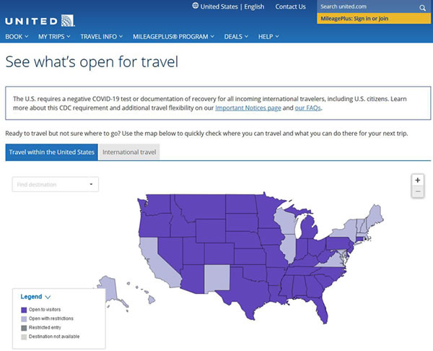This screenshot has height=351, width=433.
Task: Select California on the map
Action: (x=157, y=261)
